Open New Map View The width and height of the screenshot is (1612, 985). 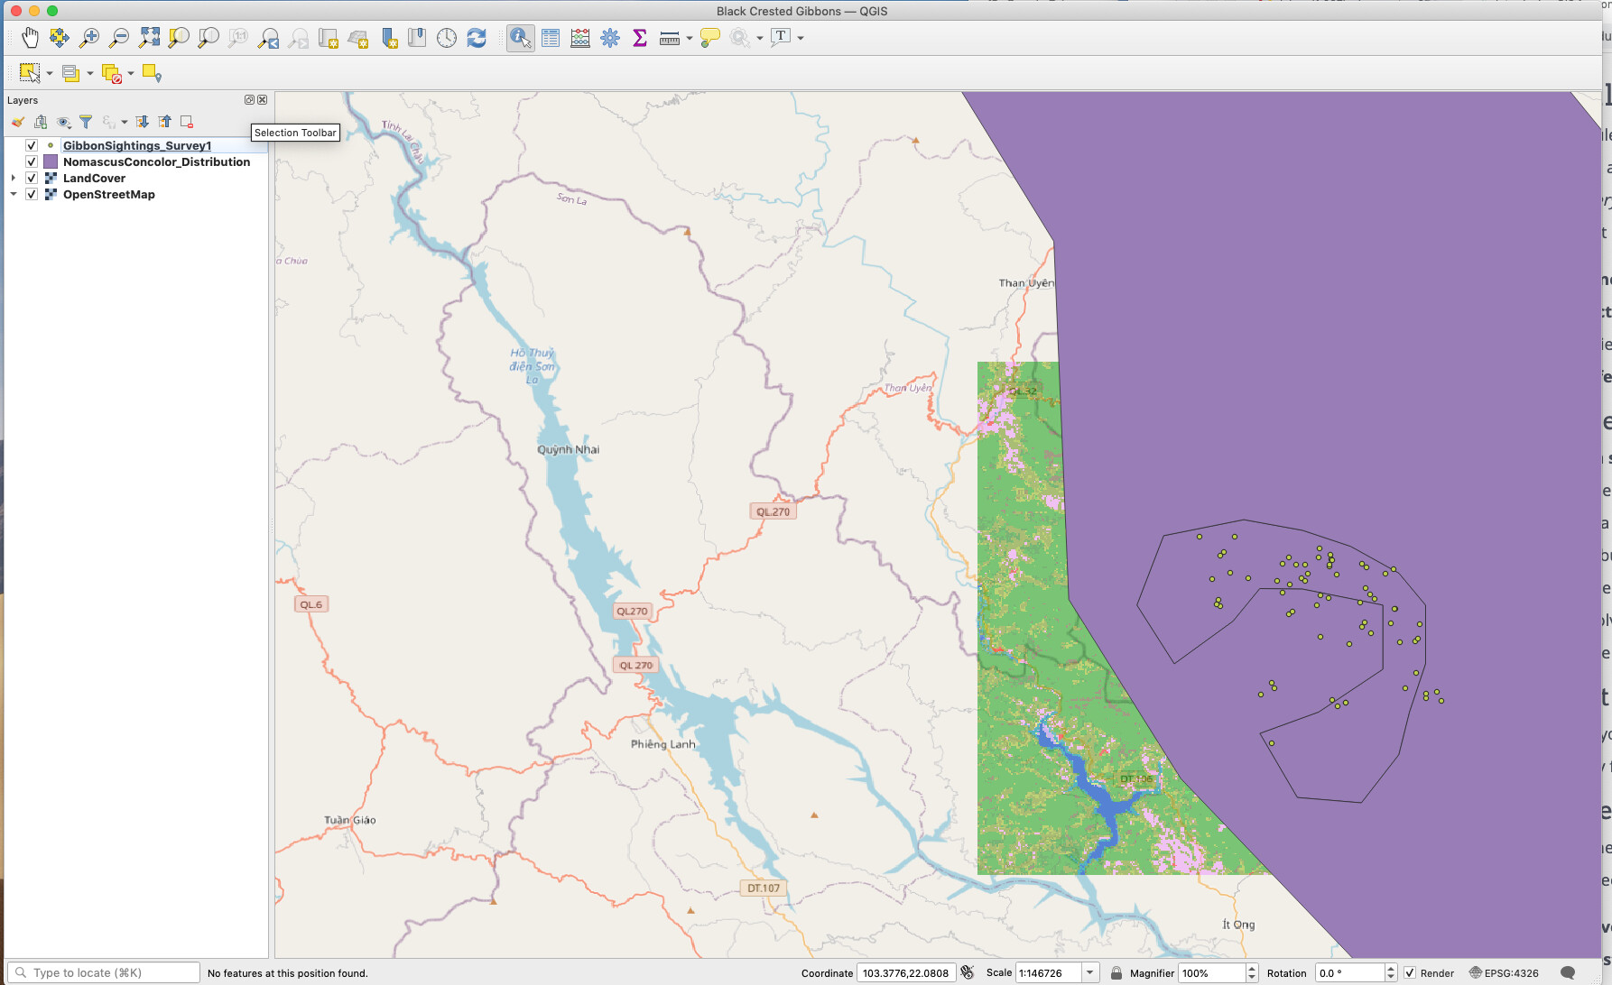click(x=329, y=38)
